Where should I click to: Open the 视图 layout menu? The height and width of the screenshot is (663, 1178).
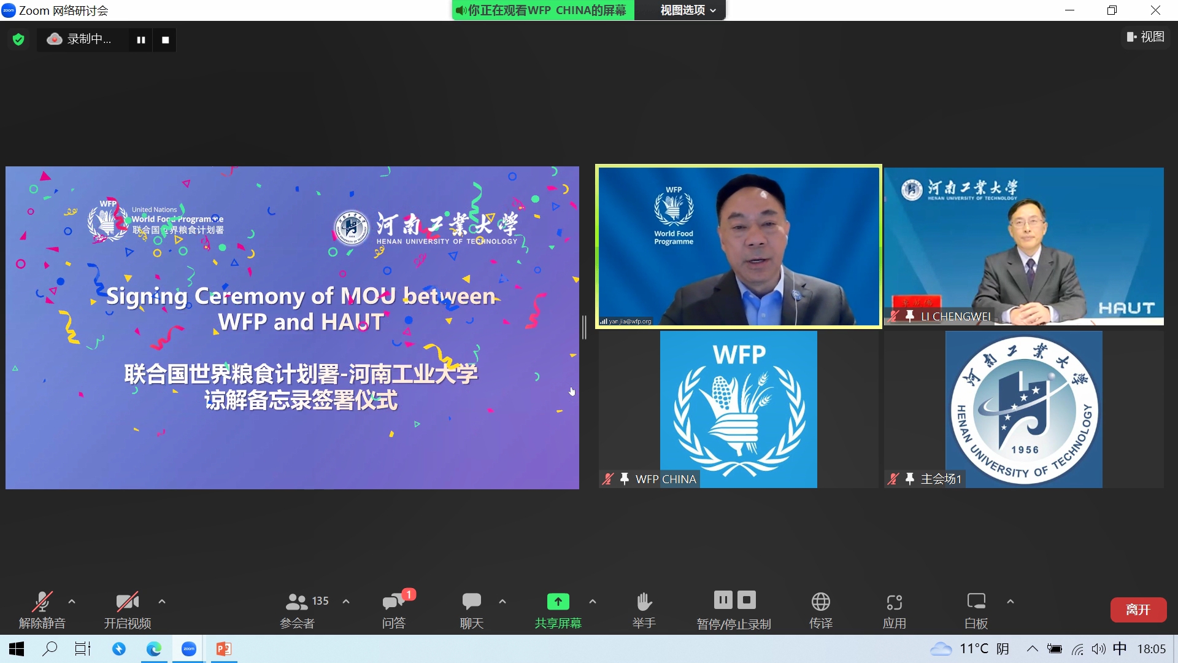(x=1145, y=37)
